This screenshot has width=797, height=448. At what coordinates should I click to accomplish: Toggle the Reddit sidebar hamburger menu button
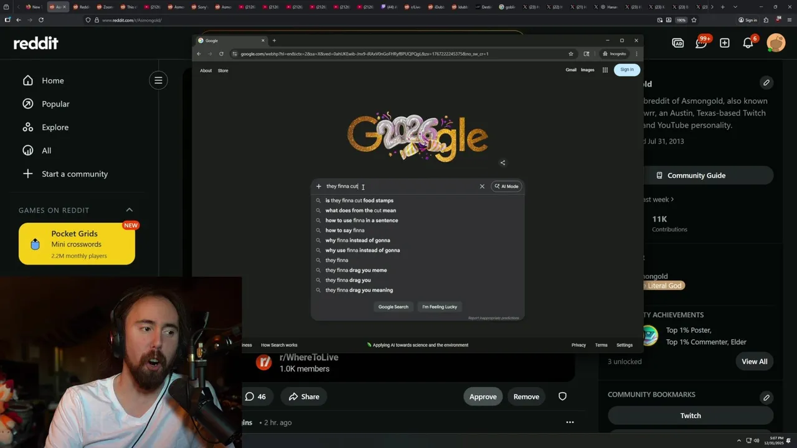coord(158,80)
